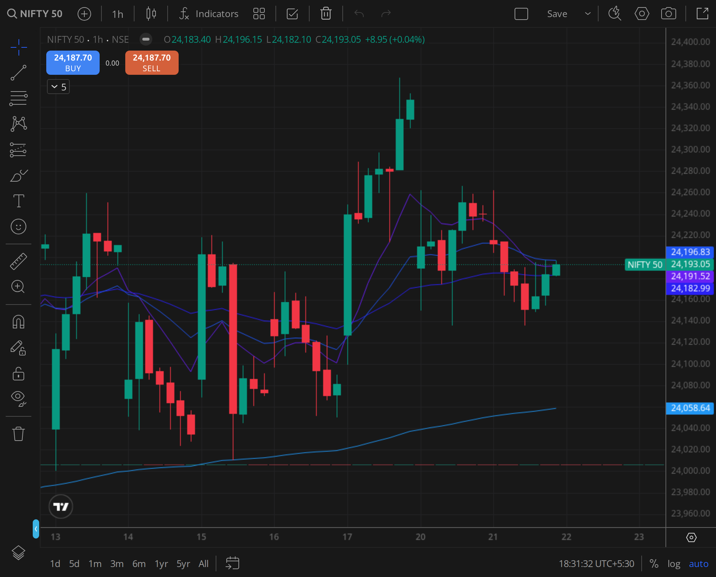Select the chart layout rectangle icon
This screenshot has height=577, width=716.
click(x=521, y=14)
